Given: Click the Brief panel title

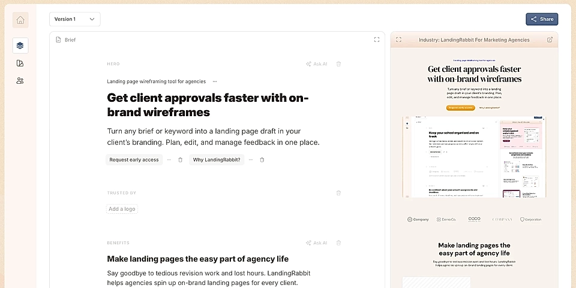Looking at the screenshot, I should [x=70, y=40].
